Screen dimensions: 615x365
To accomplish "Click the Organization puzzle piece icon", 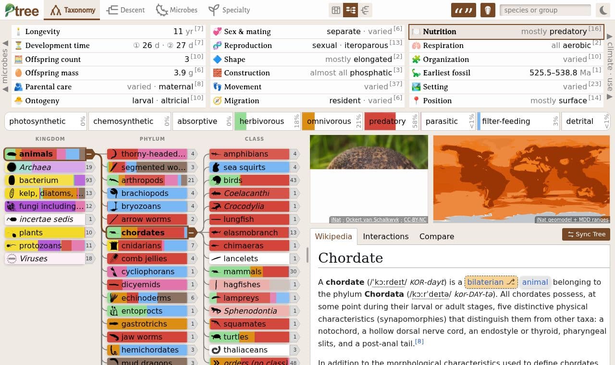I will tap(416, 60).
